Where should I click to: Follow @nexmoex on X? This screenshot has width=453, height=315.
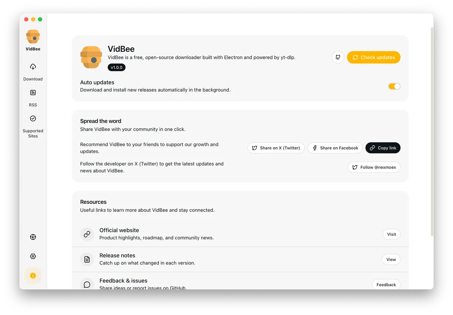pyautogui.click(x=374, y=167)
